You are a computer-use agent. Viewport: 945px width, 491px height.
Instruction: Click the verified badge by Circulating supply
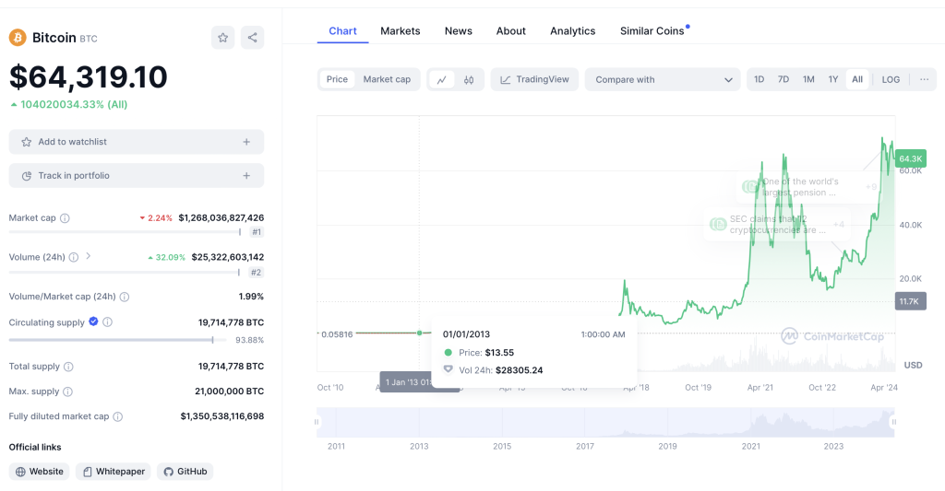[x=93, y=321]
